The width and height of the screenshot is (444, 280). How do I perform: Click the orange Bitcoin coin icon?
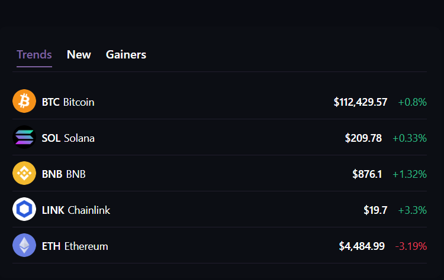(24, 101)
